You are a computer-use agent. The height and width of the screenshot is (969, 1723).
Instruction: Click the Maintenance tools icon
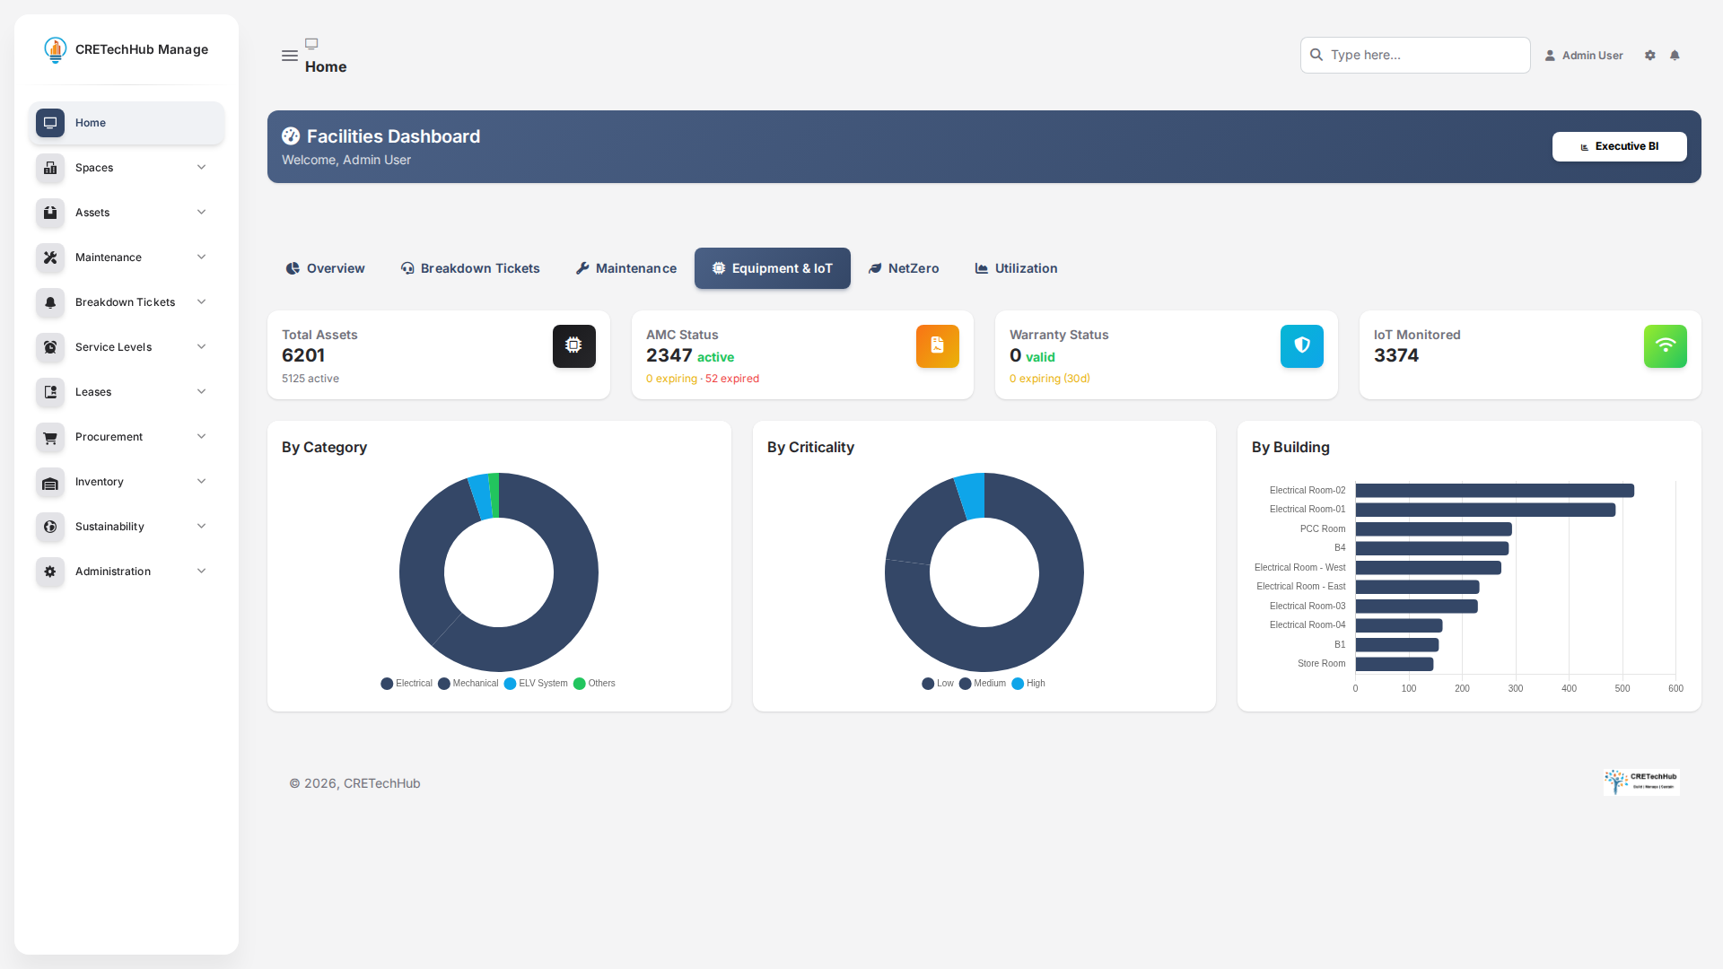click(50, 258)
